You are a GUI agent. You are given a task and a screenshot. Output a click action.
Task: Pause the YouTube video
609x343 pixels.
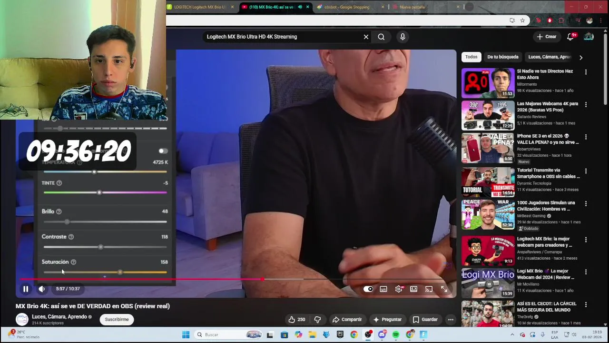point(26,289)
